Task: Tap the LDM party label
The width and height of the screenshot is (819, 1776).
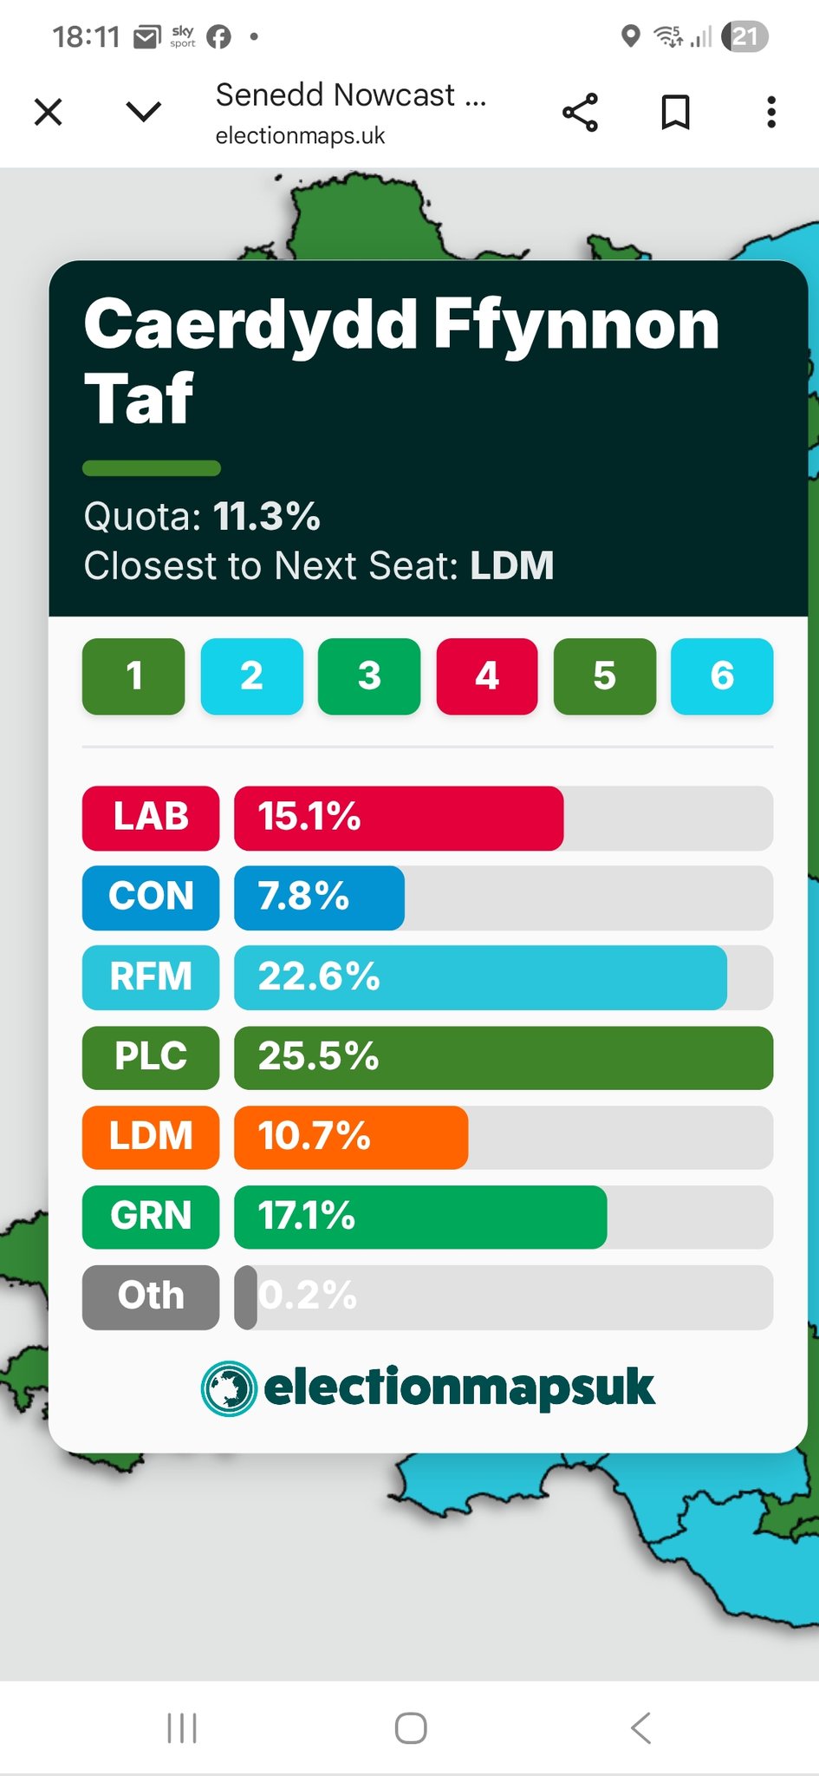Action: tap(151, 1137)
